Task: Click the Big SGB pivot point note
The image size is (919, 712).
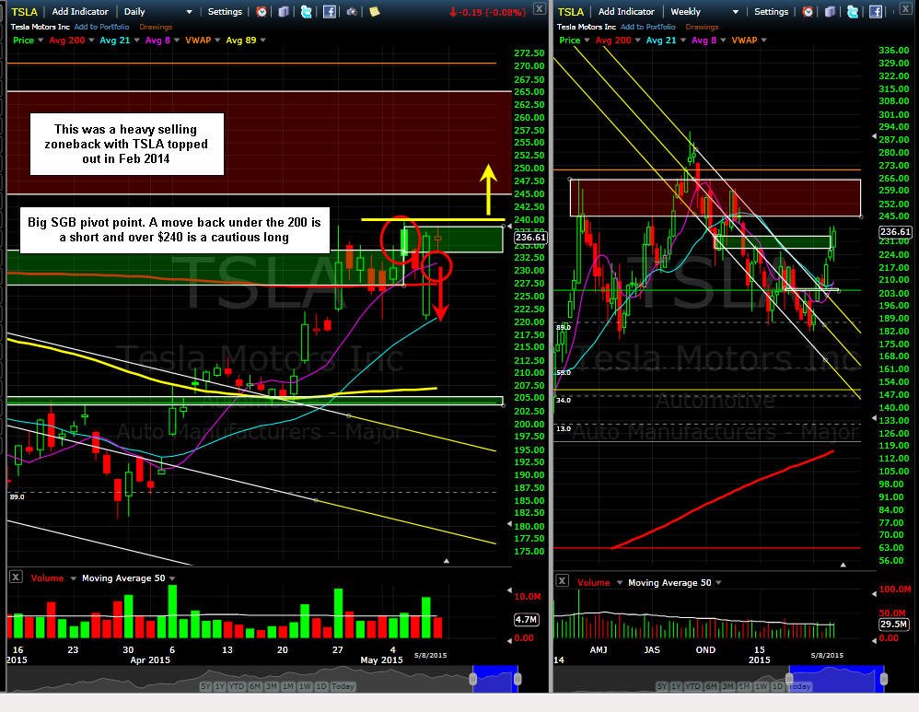Action: click(x=175, y=230)
